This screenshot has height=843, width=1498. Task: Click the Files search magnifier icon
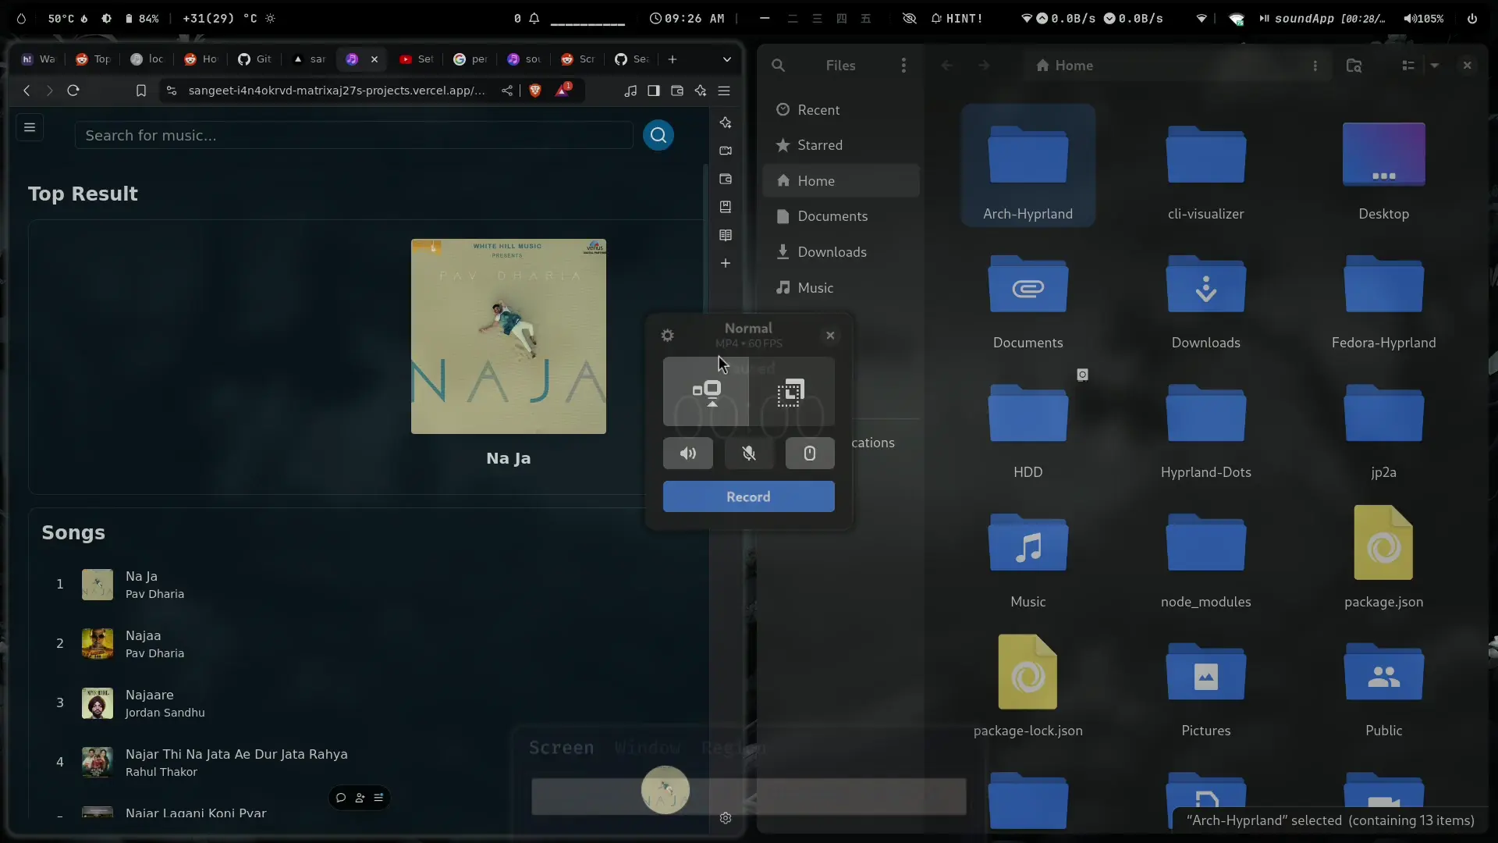click(x=778, y=66)
